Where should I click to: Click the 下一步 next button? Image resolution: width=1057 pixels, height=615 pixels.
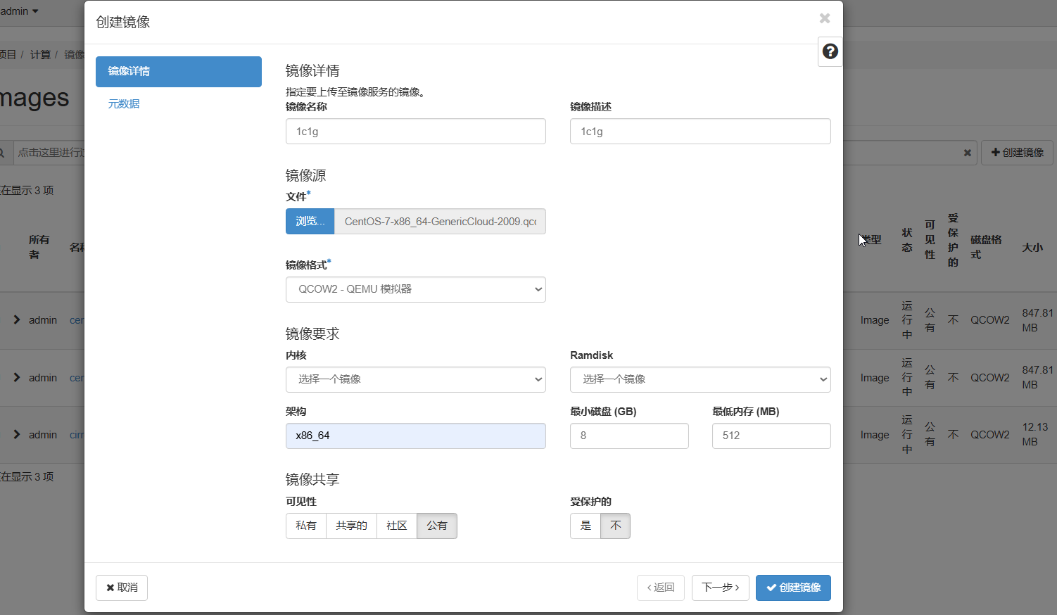721,588
